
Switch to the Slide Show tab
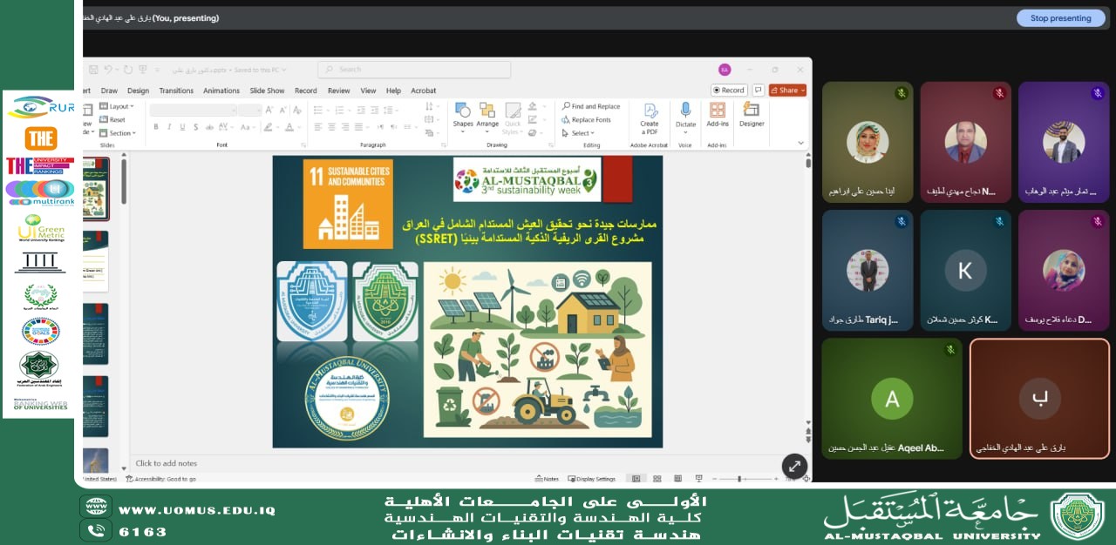point(267,91)
